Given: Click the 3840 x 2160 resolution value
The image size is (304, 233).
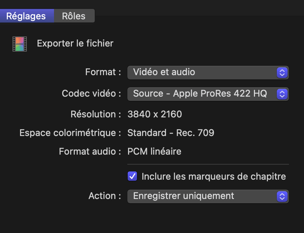Looking at the screenshot, I should 155,114.
